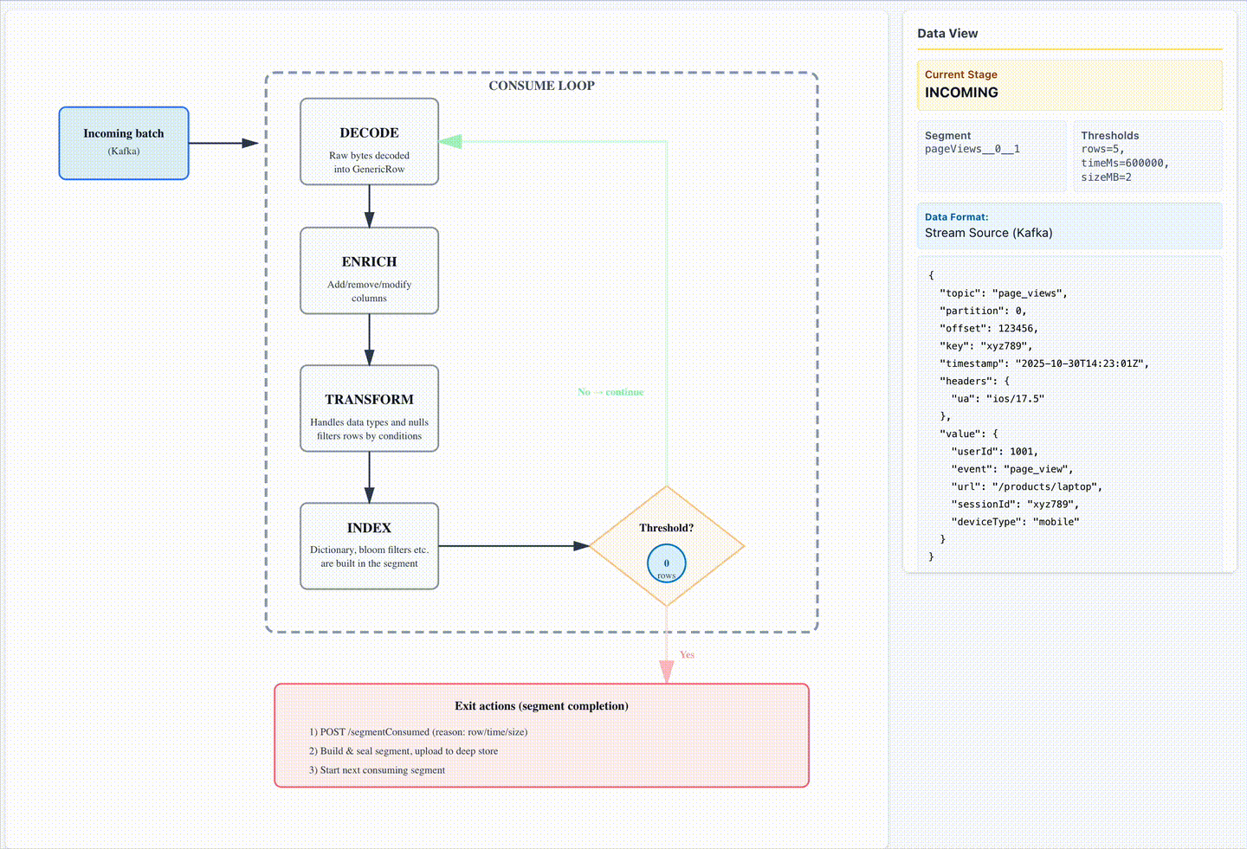Select the ENRICH stage box

pyautogui.click(x=369, y=271)
